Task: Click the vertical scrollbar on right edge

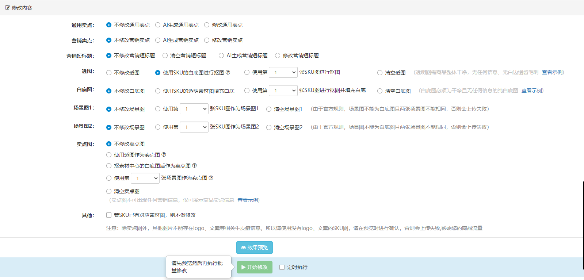Action: (583, 226)
